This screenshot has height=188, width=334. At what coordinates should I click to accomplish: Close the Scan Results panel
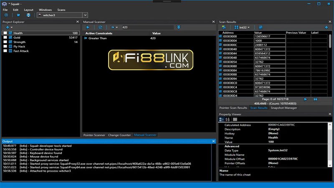coord(330,22)
